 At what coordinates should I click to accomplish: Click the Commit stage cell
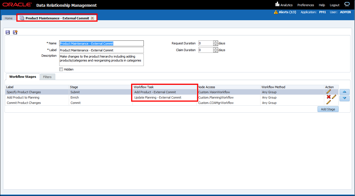[x=76, y=103]
